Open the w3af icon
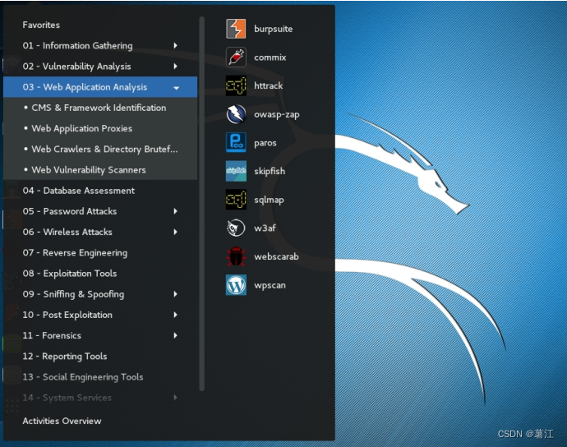Screen dimensions: 567x447 (236, 228)
